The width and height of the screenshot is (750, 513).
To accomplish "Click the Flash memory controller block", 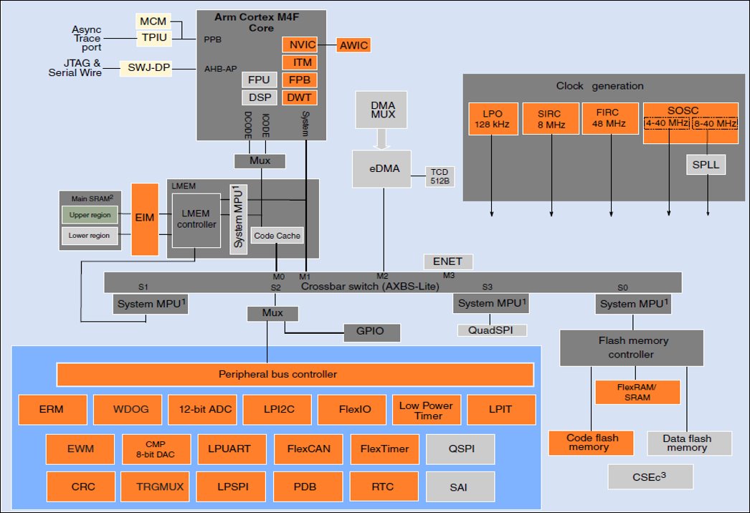I will pyautogui.click(x=632, y=347).
